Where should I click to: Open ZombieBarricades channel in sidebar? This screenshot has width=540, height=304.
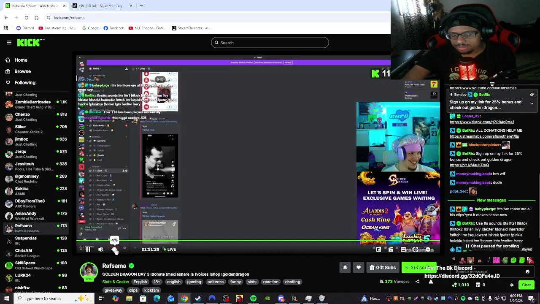point(36,104)
